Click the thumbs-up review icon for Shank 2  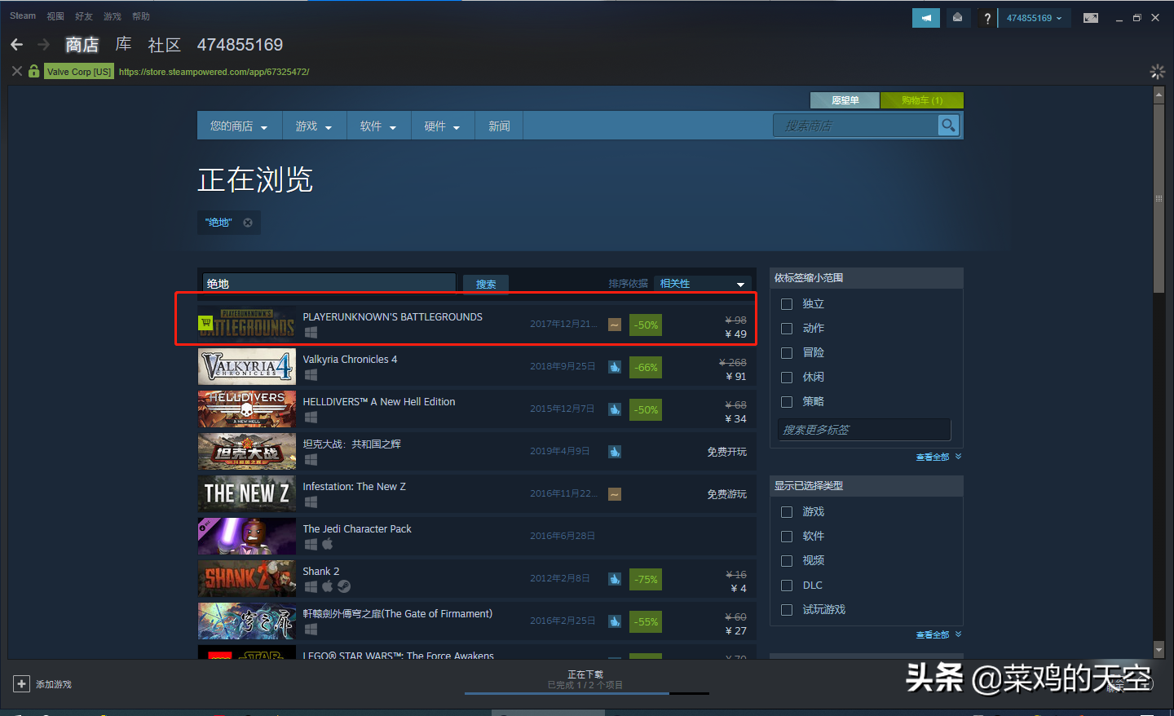(615, 579)
